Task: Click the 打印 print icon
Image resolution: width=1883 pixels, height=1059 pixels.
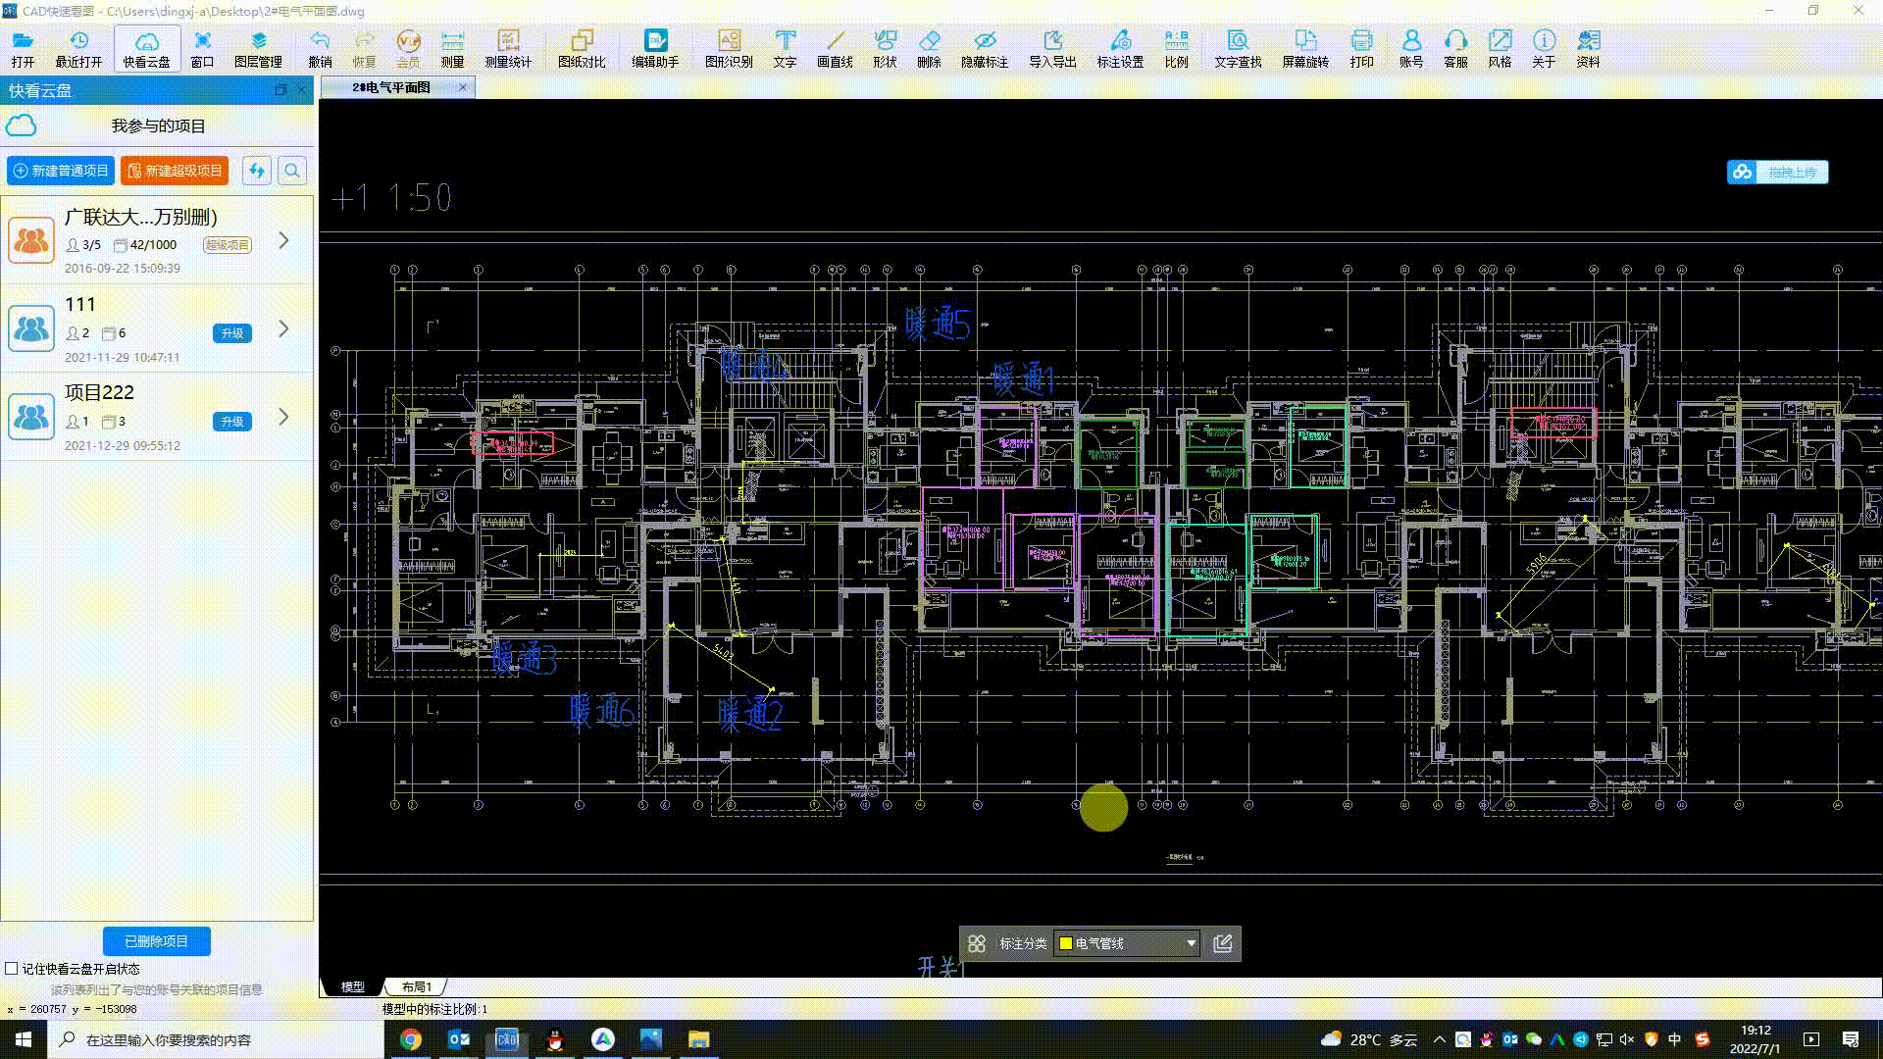Action: tap(1361, 48)
